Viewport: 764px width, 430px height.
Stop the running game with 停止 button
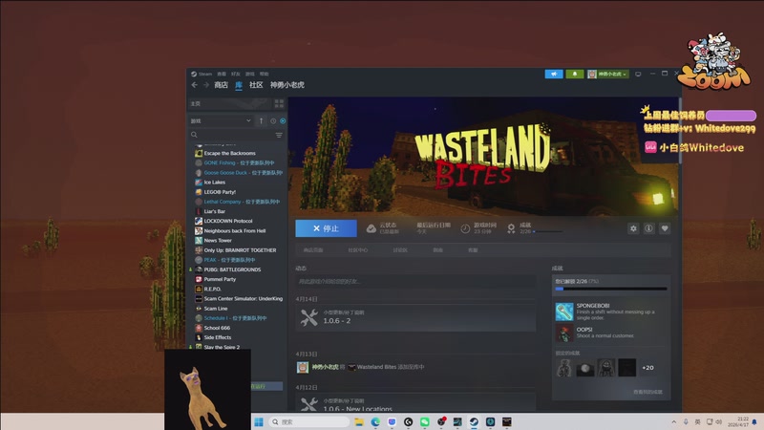326,228
